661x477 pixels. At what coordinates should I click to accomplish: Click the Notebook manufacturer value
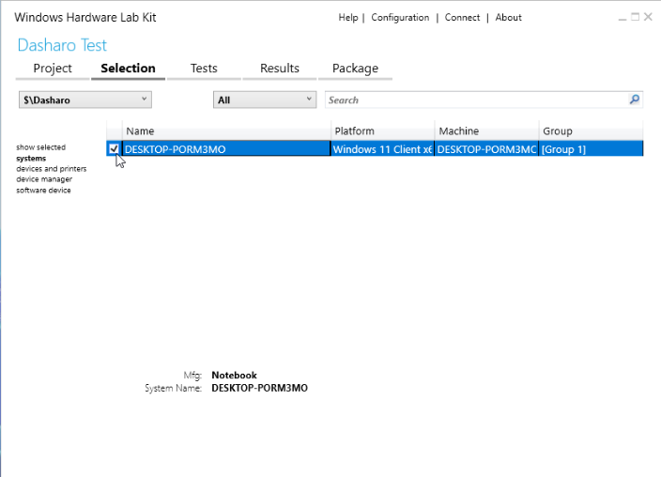(234, 375)
